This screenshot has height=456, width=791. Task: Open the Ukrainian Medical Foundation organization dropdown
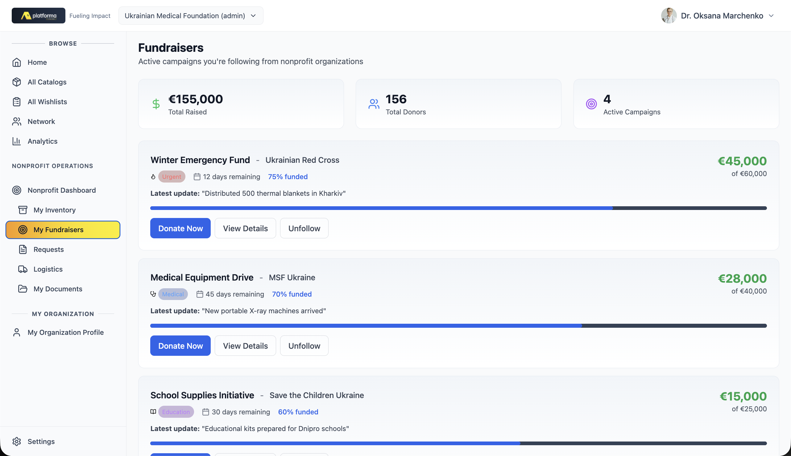pyautogui.click(x=191, y=16)
